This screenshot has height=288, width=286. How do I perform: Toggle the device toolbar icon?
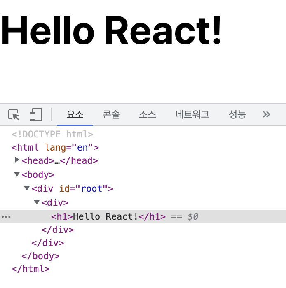click(x=36, y=114)
